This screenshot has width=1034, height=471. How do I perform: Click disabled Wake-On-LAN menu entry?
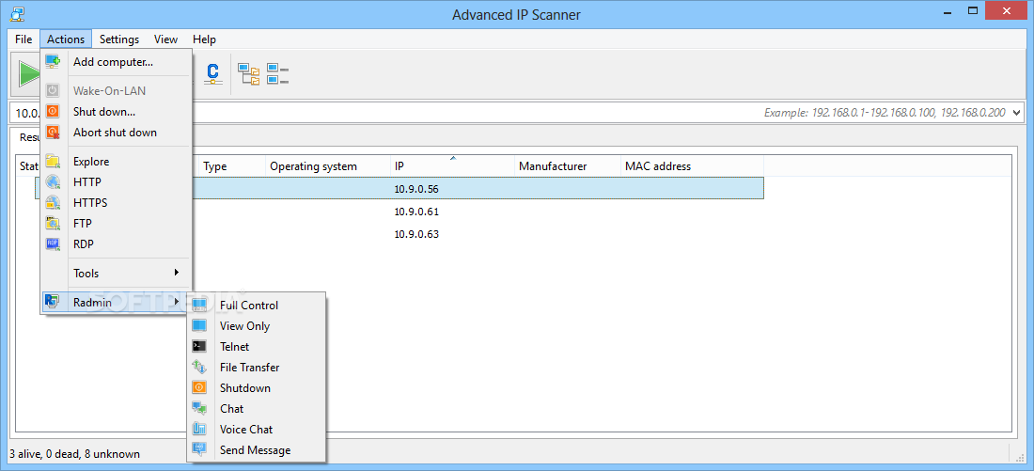point(116,91)
